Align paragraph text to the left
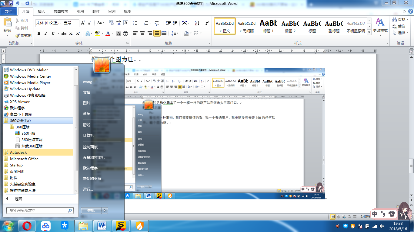414x232 pixels. [135, 33]
